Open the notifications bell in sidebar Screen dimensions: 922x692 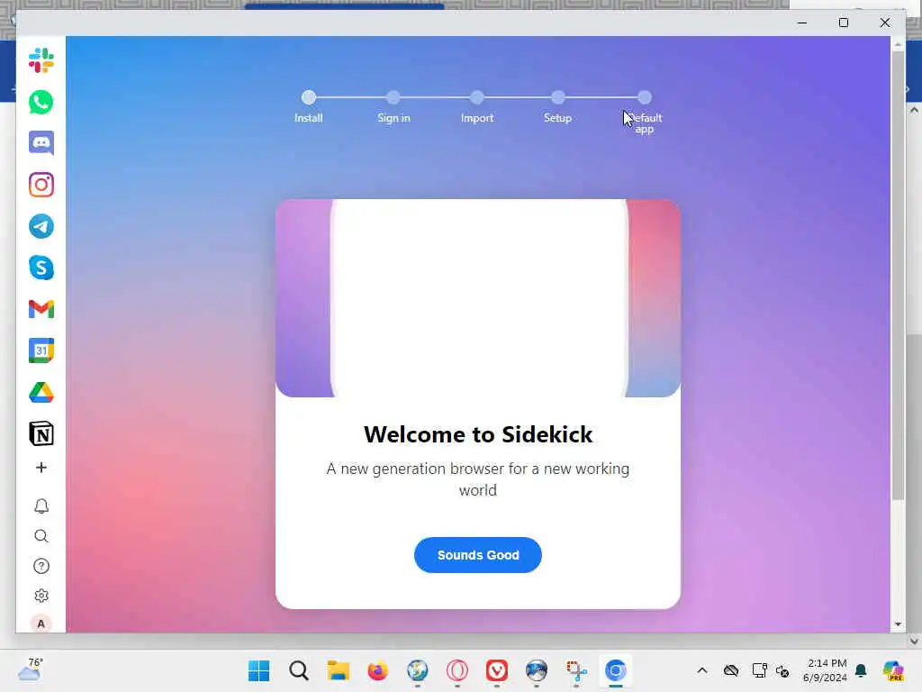(41, 506)
